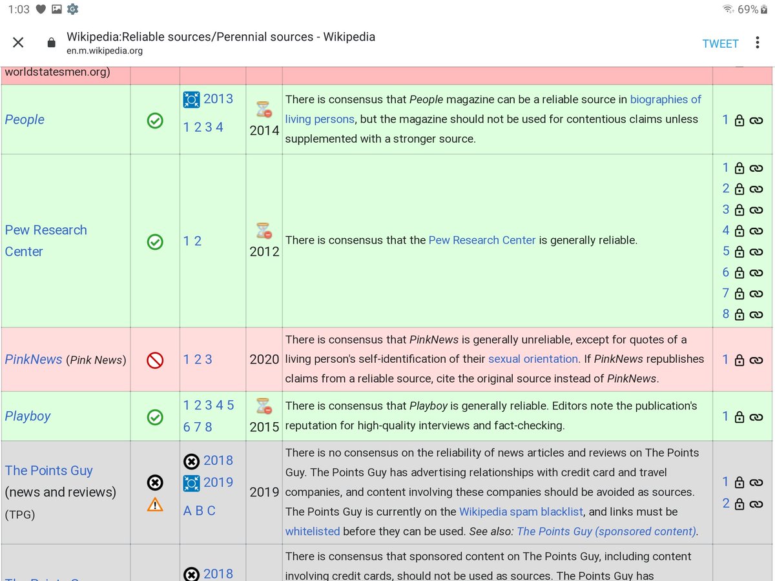The height and width of the screenshot is (581, 775).
Task: Open The Points Guy source link
Action: pos(49,471)
